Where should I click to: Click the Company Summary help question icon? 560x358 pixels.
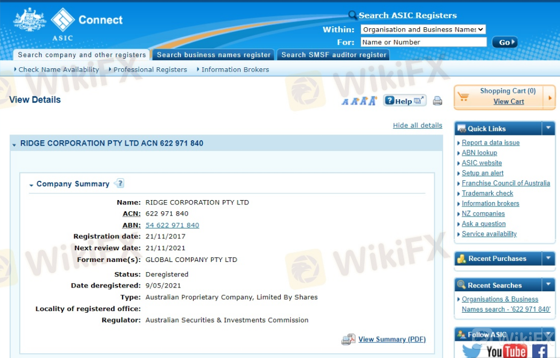click(x=119, y=184)
